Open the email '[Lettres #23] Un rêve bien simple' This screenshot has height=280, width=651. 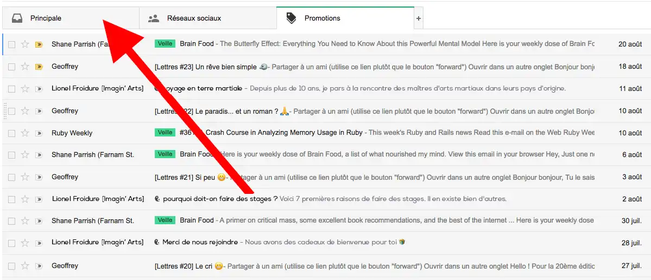tap(206, 67)
